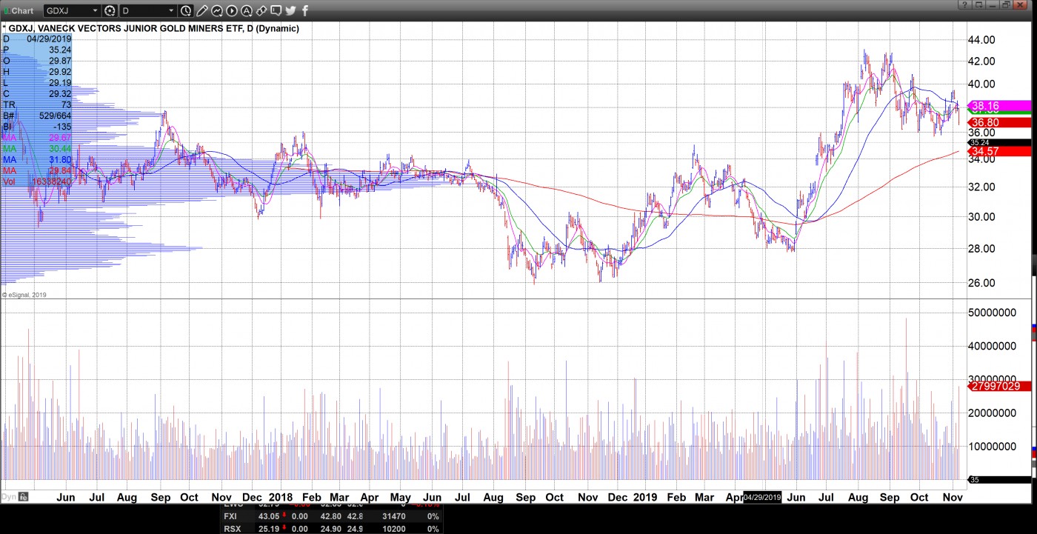Open the chat comment bubble icon
This screenshot has height=534, width=1037.
(x=276, y=11)
